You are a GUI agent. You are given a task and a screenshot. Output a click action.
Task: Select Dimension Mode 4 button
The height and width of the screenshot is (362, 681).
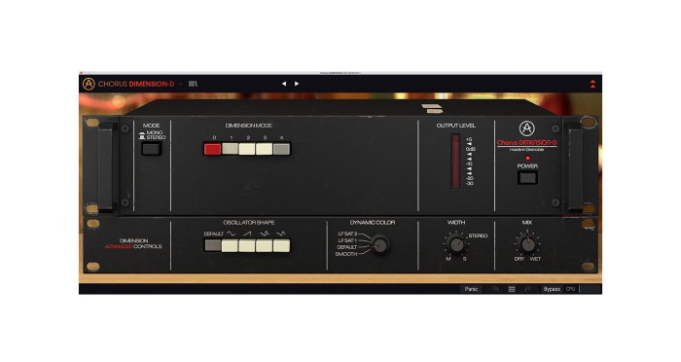(x=281, y=149)
